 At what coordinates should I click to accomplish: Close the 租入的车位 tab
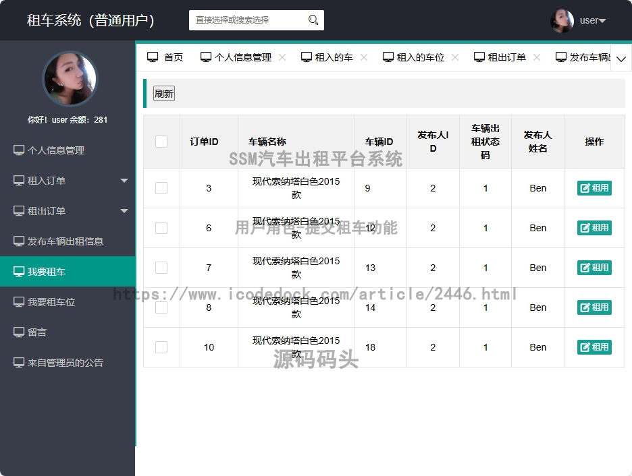point(455,57)
